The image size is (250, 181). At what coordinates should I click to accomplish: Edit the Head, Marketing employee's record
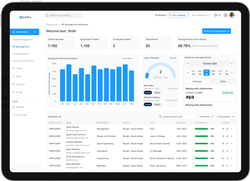(227, 166)
